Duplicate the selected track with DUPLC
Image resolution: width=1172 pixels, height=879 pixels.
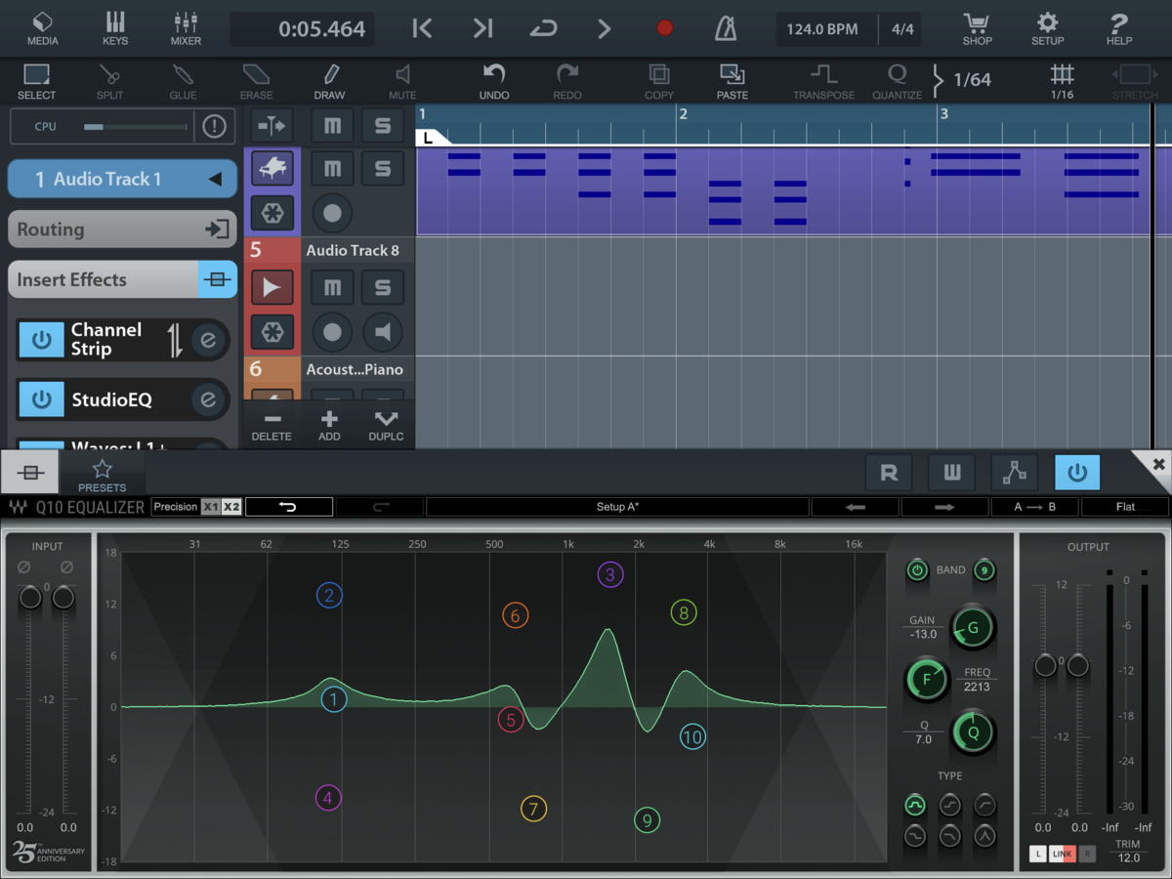pyautogui.click(x=386, y=426)
